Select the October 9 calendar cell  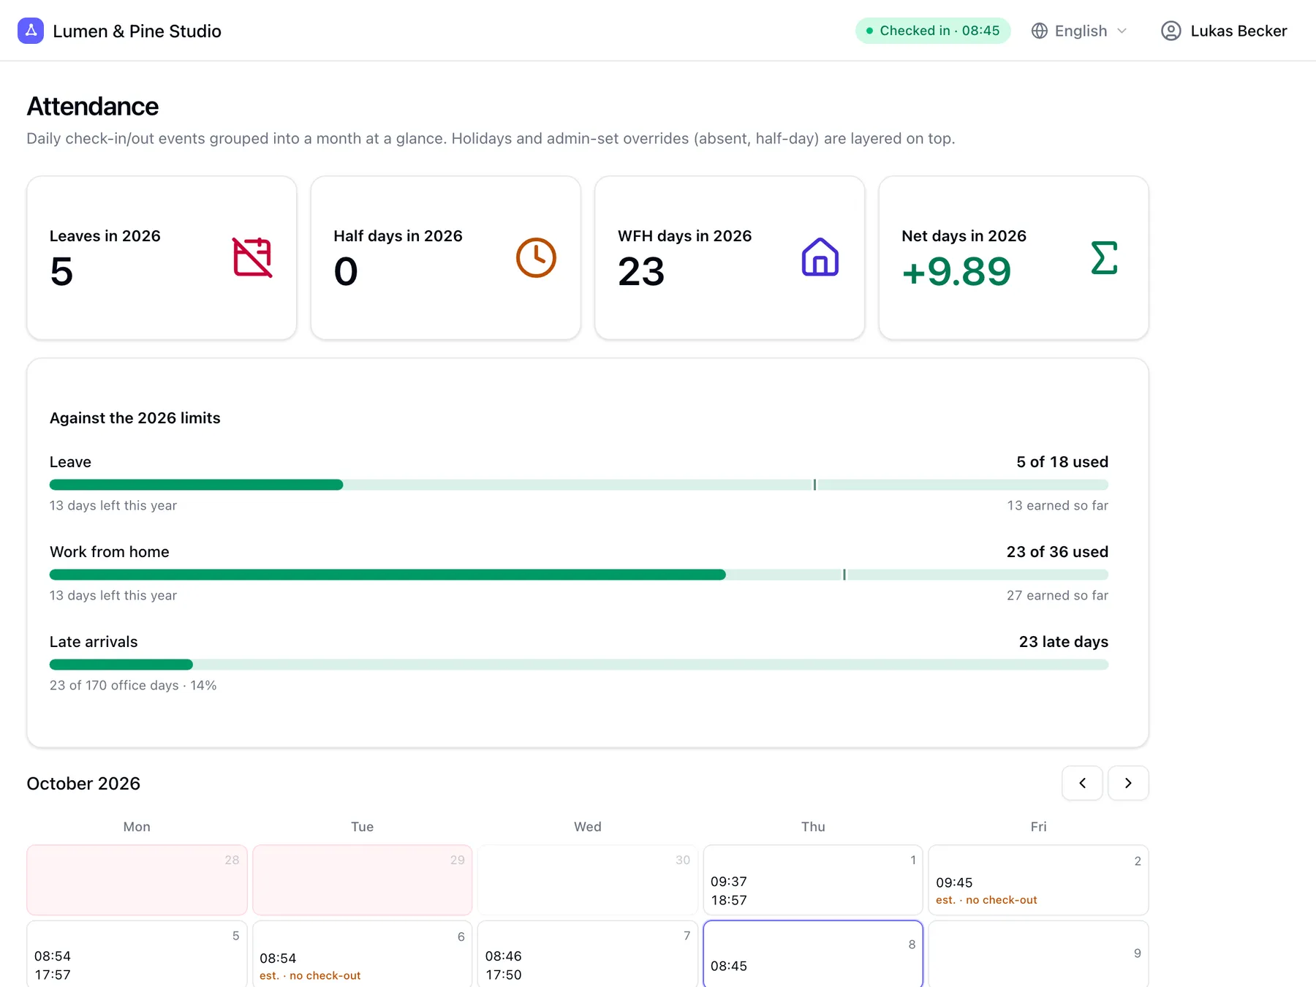pos(1038,954)
